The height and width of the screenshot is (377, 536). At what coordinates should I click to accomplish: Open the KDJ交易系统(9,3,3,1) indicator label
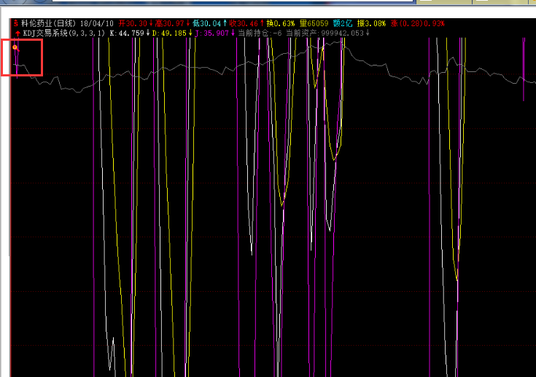click(x=64, y=33)
